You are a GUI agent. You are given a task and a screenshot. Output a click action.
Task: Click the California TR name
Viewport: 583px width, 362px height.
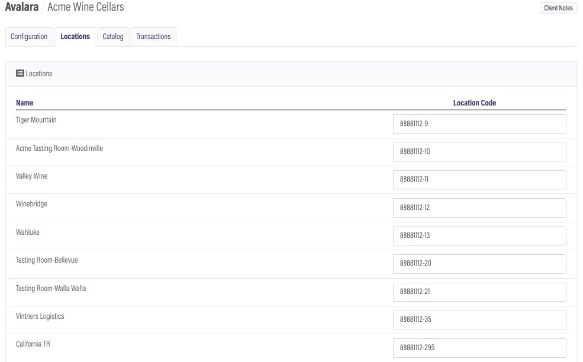coord(33,344)
